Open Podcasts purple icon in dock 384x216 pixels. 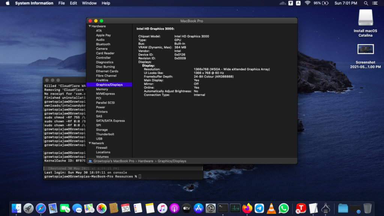(x=174, y=208)
